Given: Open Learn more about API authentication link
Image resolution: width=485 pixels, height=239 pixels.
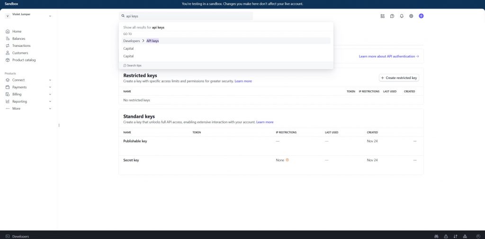Looking at the screenshot, I should coord(388,56).
